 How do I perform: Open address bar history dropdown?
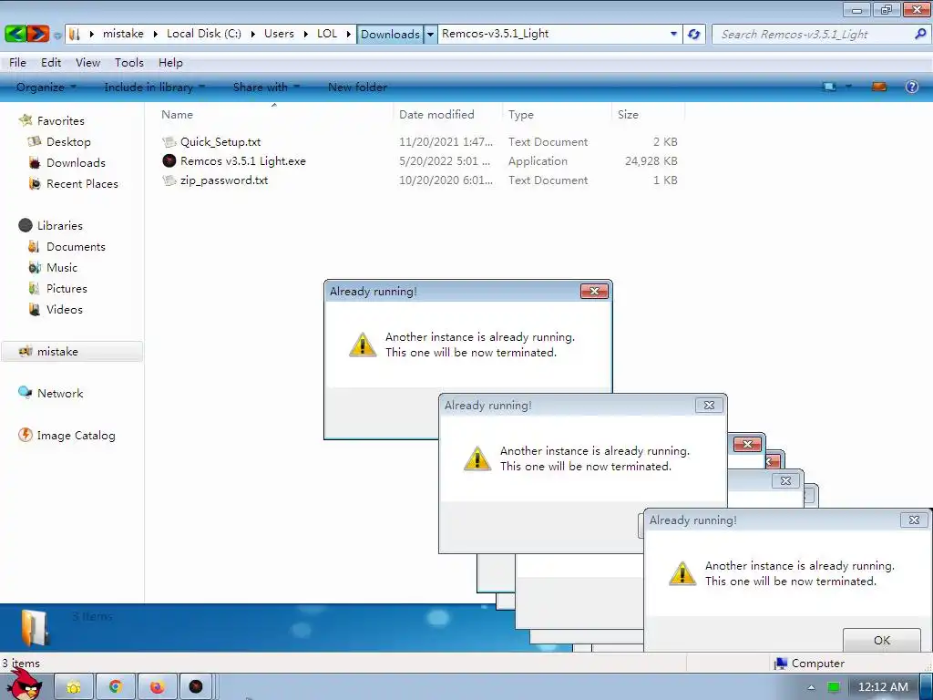point(673,34)
